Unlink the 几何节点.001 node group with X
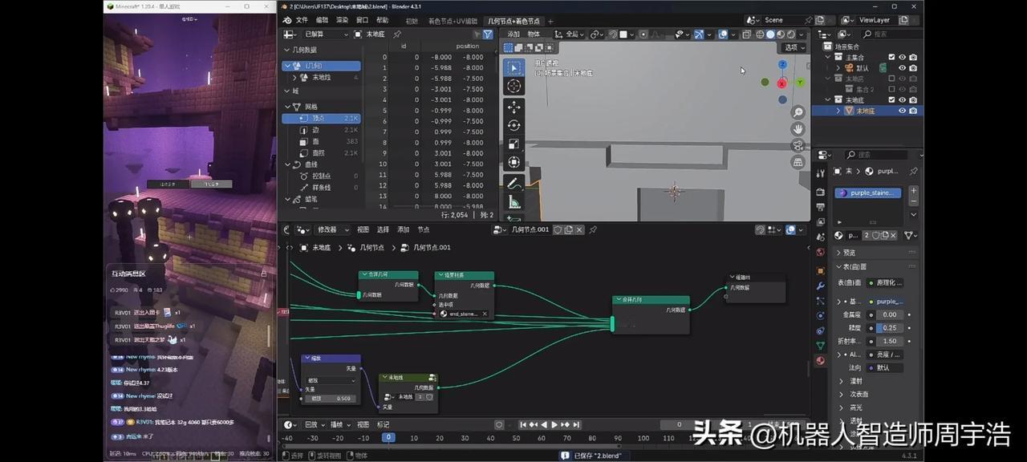 (580, 229)
